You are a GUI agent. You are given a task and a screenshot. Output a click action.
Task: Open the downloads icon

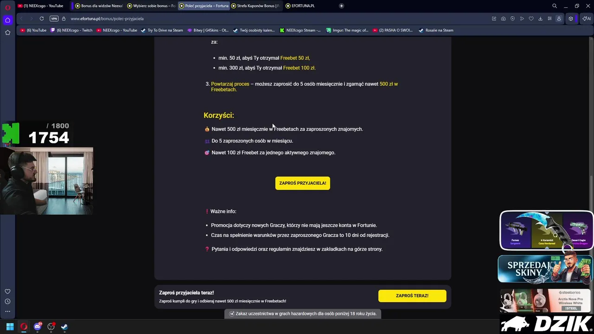[540, 19]
